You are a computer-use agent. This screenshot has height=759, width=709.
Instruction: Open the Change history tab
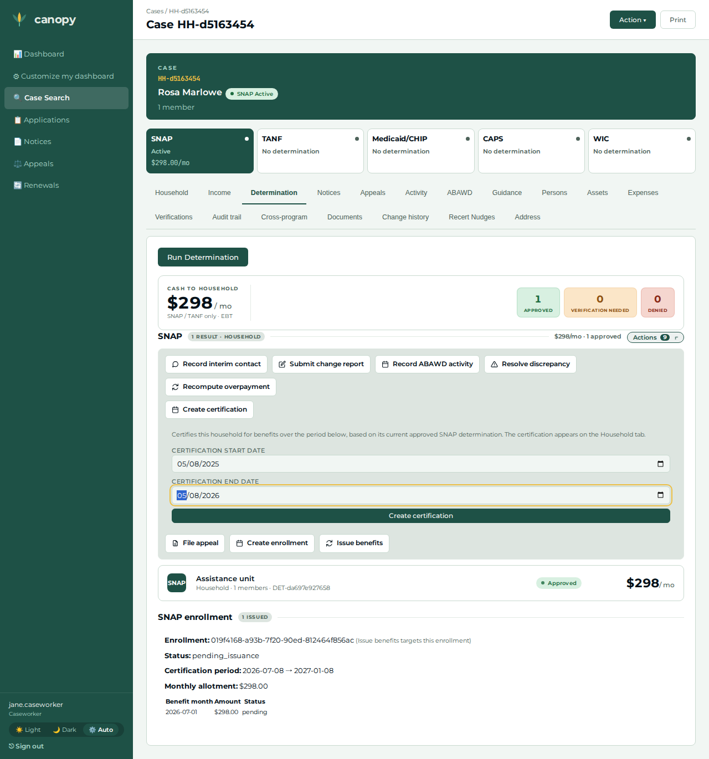(x=405, y=217)
